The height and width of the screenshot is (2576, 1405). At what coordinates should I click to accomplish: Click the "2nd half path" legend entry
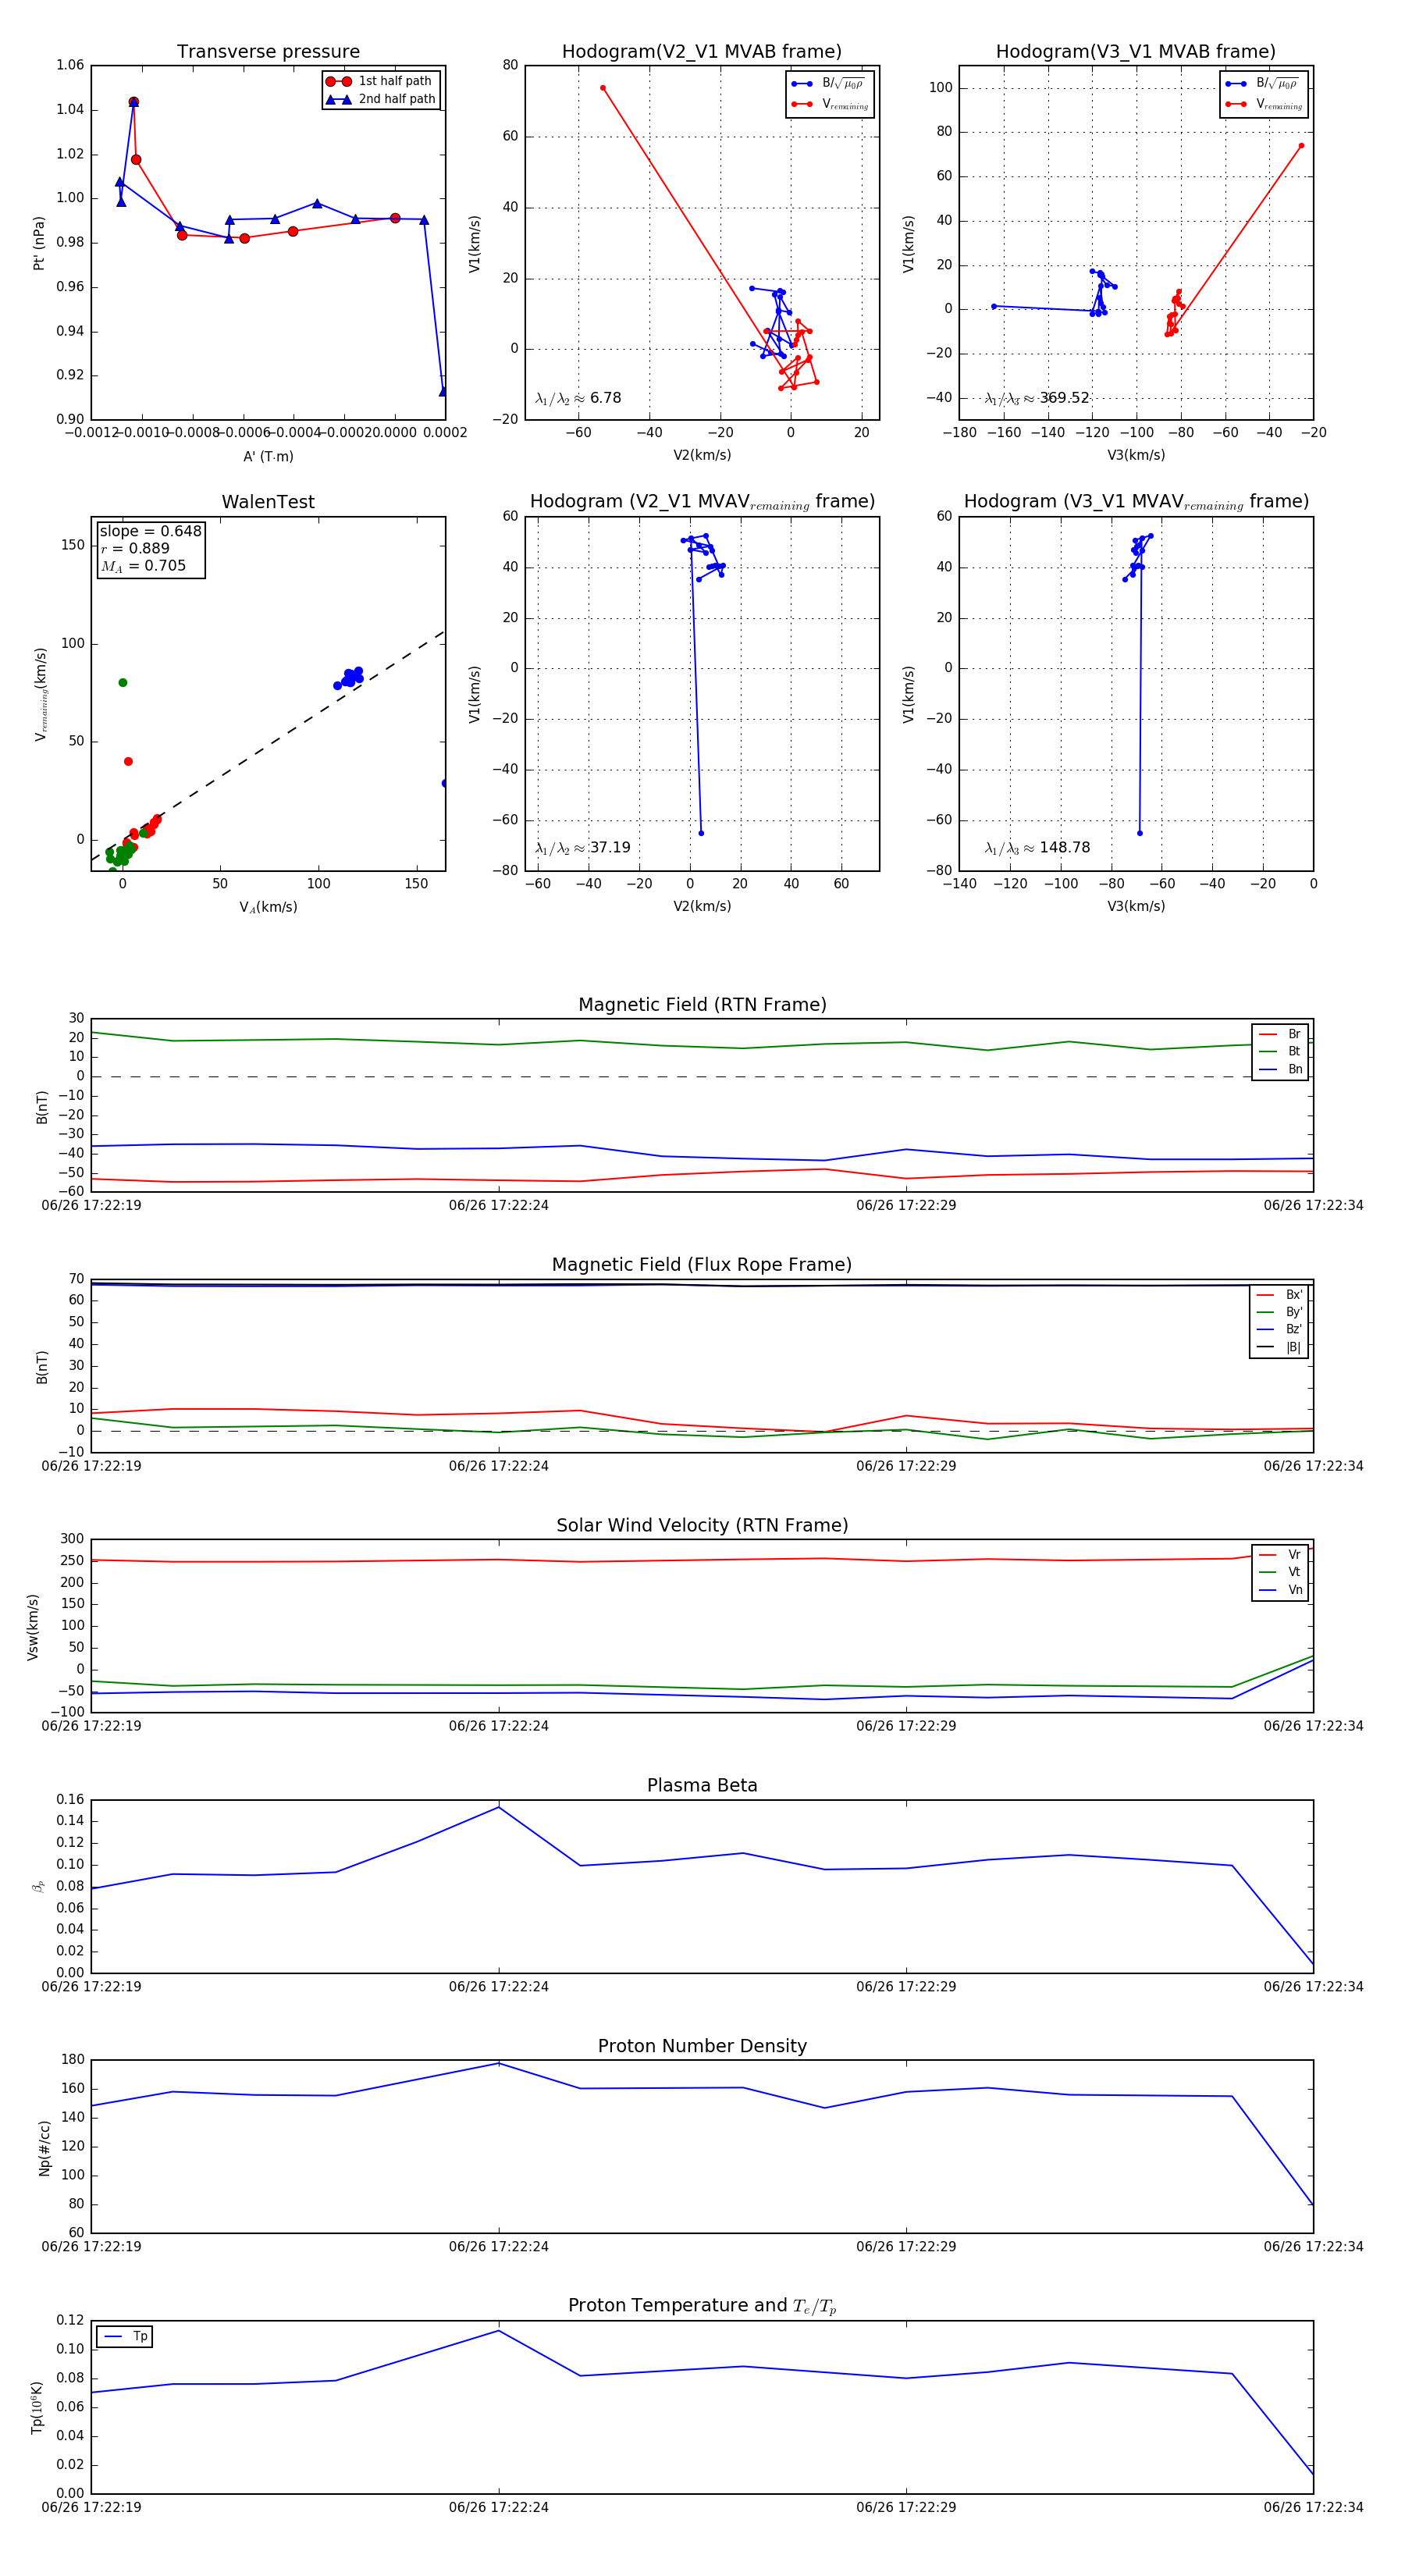point(396,99)
